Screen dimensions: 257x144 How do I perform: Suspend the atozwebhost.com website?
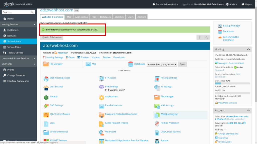pyautogui.click(x=96, y=57)
